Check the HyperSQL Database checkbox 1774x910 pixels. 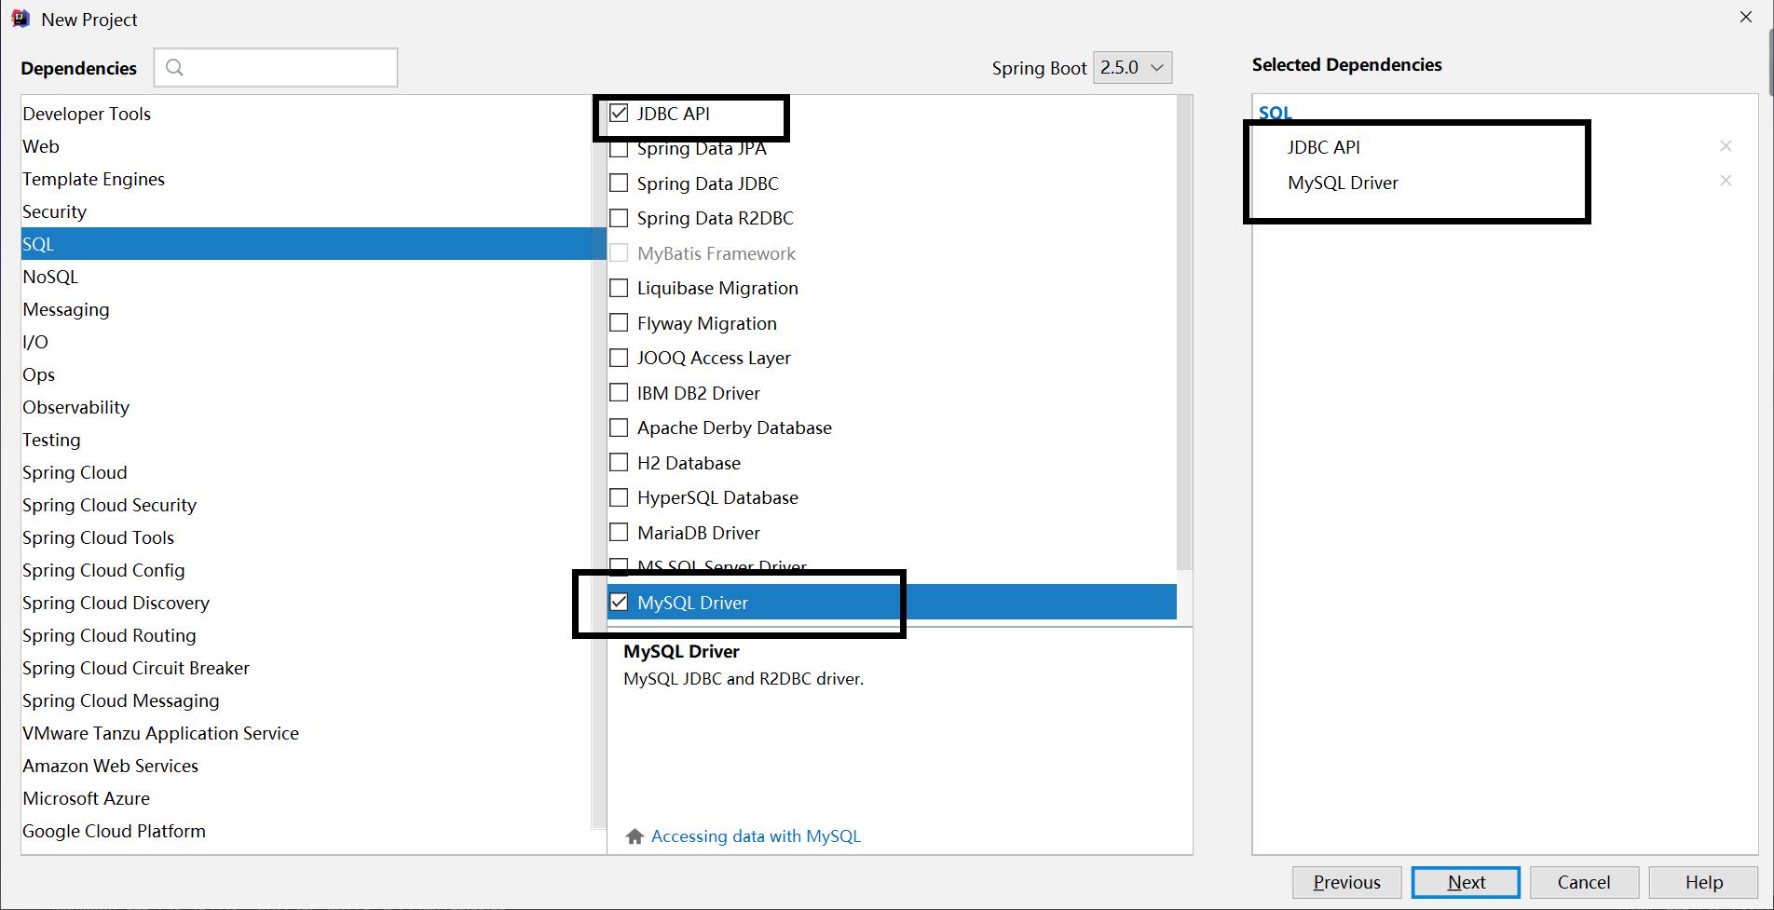click(619, 497)
